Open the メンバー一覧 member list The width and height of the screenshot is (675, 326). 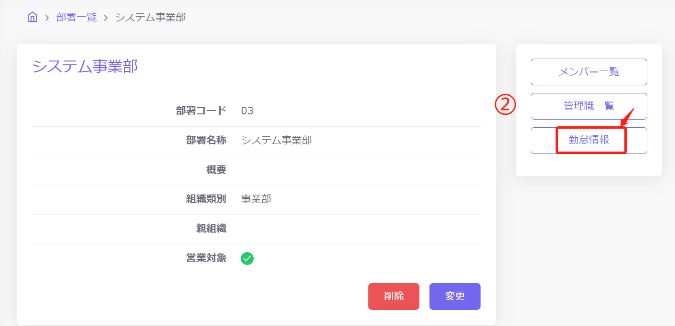(x=589, y=72)
